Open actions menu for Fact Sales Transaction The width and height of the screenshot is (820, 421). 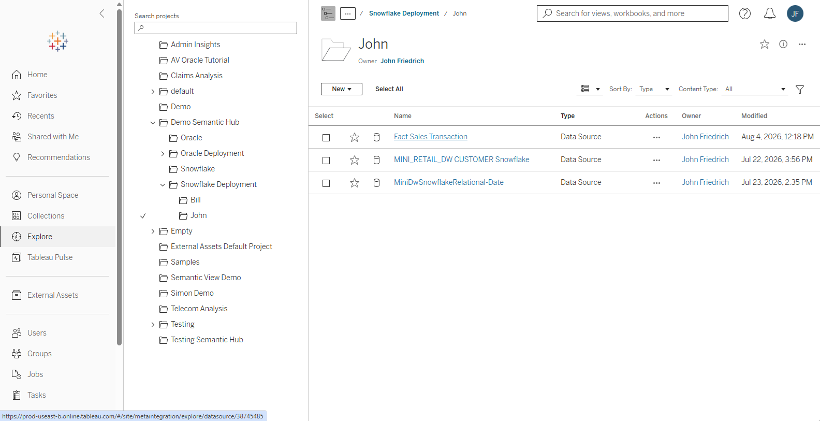coord(656,138)
